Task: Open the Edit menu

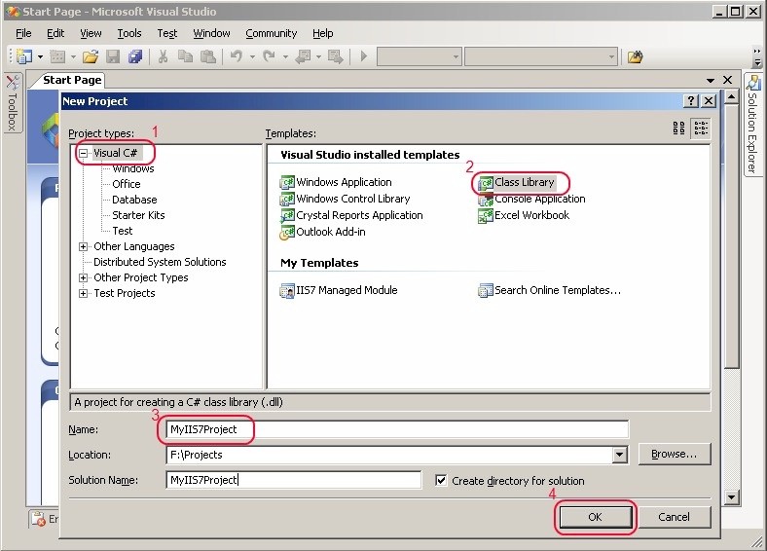Action: [55, 33]
